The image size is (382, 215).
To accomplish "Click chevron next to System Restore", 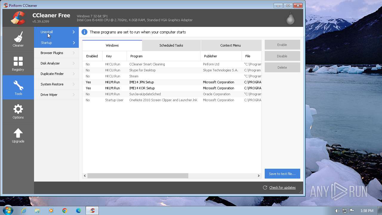I will click(74, 84).
